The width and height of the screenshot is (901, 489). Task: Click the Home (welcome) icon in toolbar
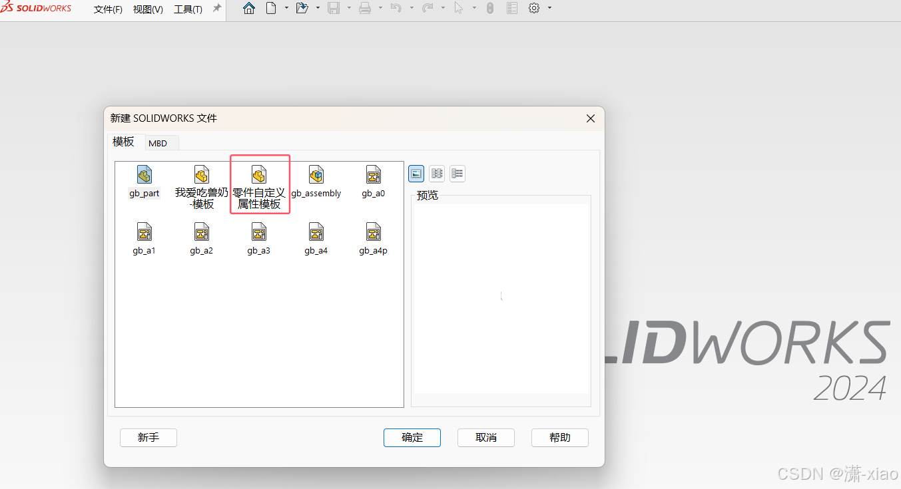(x=249, y=9)
